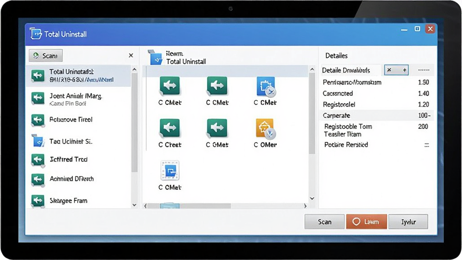Image resolution: width=462 pixels, height=260 pixels.
Task: Open second green arrow item in top row
Action: [217, 86]
